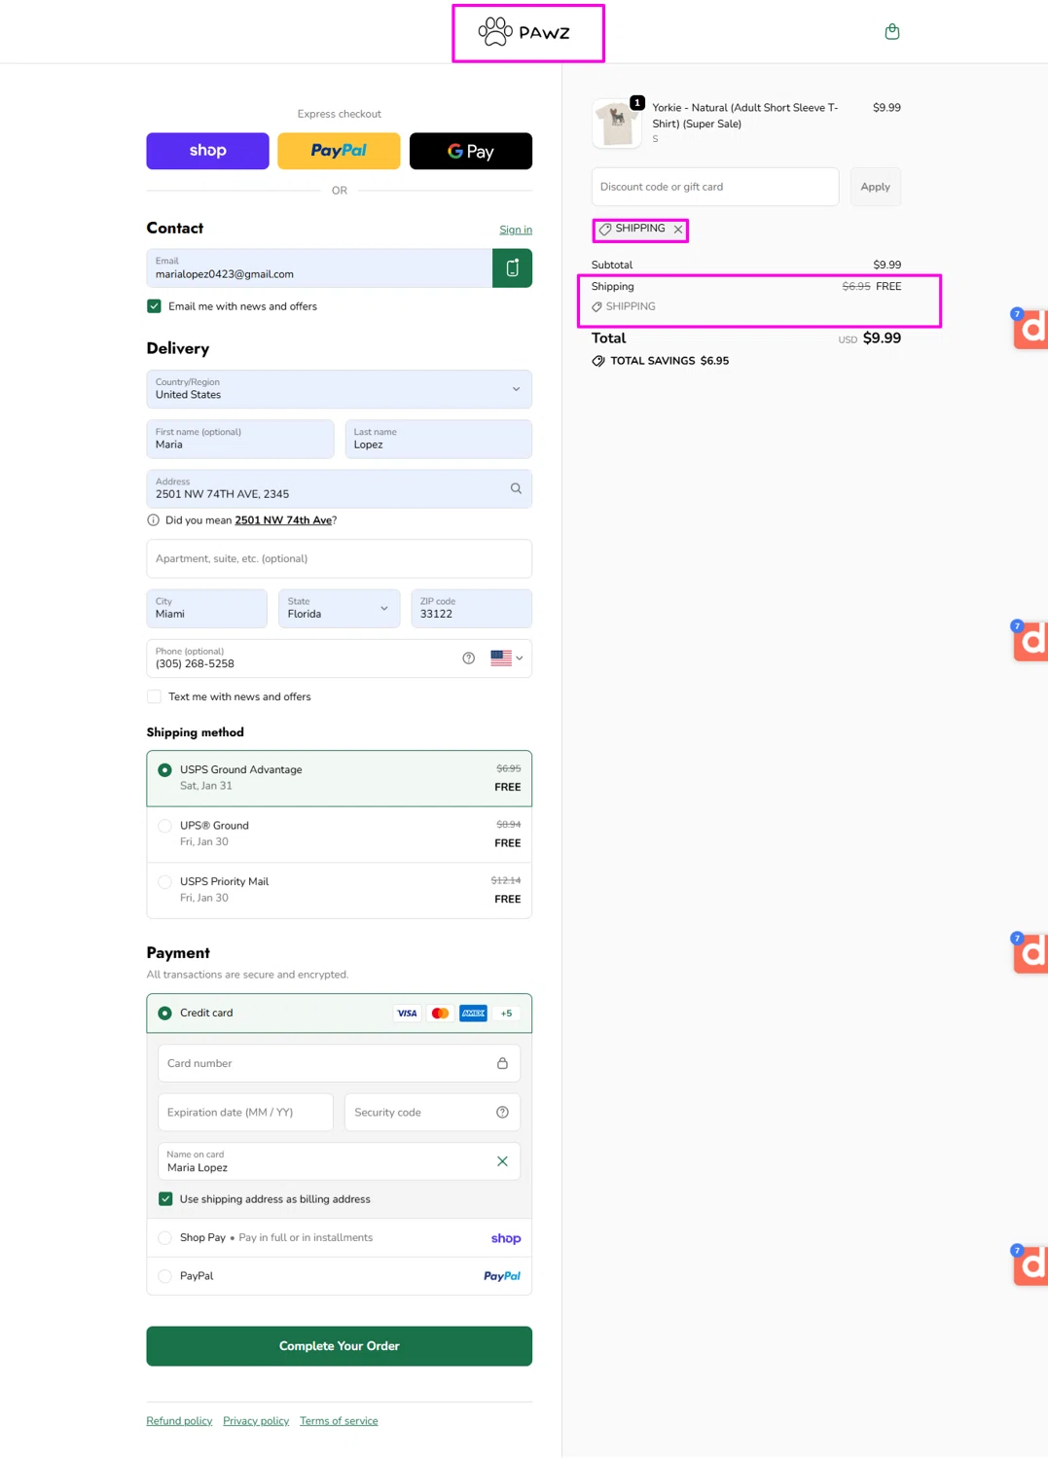
Task: Accept suggested address 2501 NW 74th Ave
Action: [x=283, y=520]
